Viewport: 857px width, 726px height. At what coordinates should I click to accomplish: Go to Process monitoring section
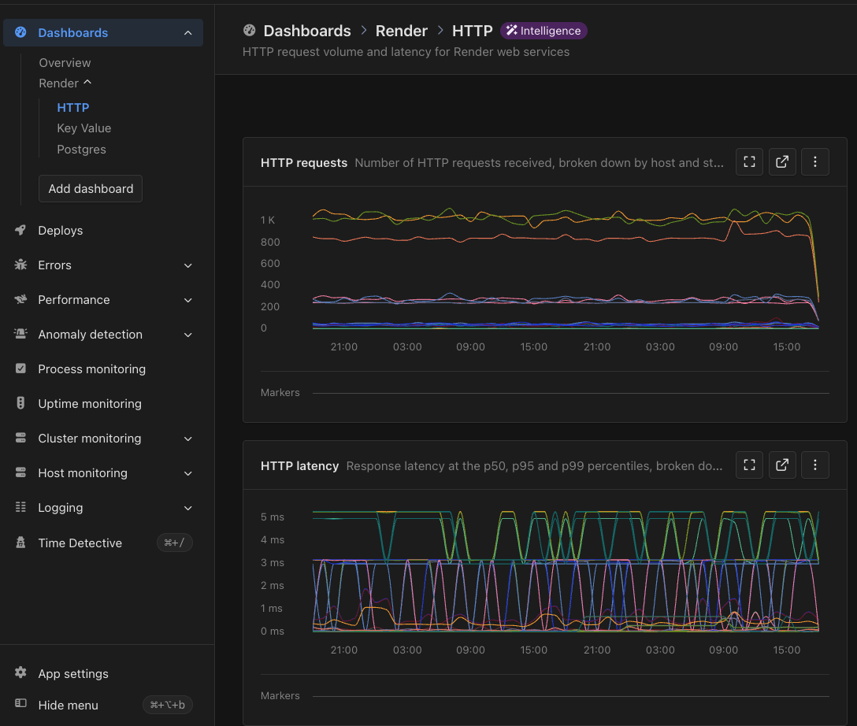(x=92, y=369)
